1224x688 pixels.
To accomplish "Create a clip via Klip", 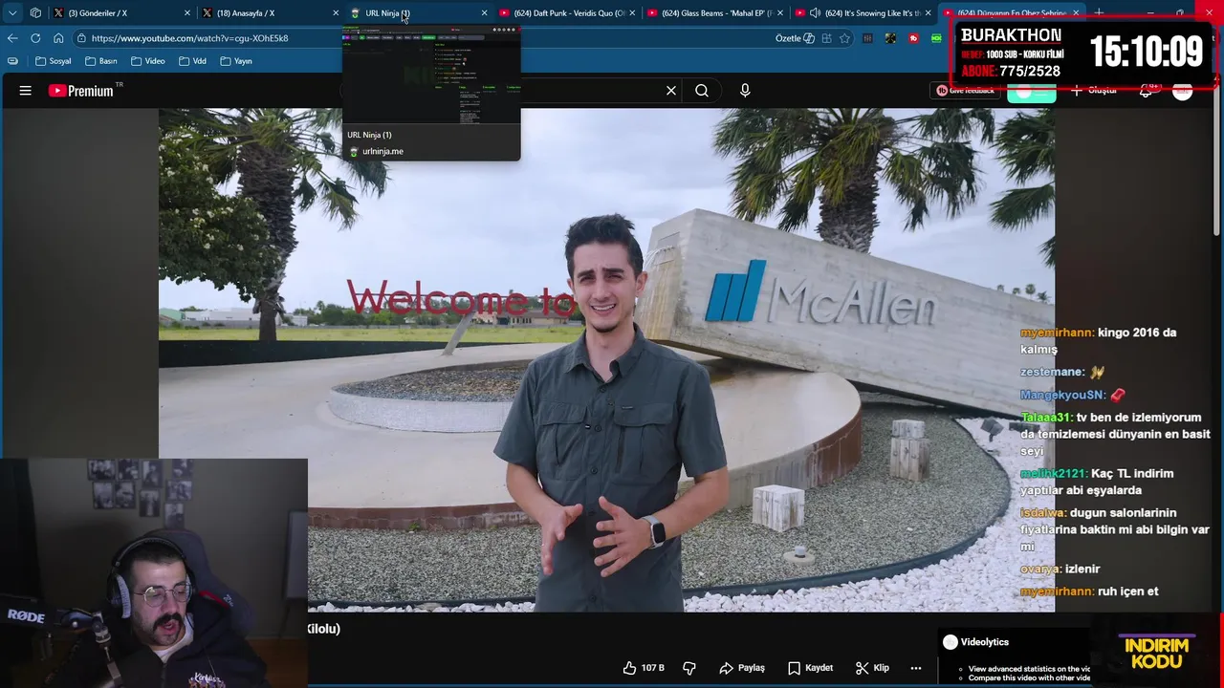I will pos(872,668).
